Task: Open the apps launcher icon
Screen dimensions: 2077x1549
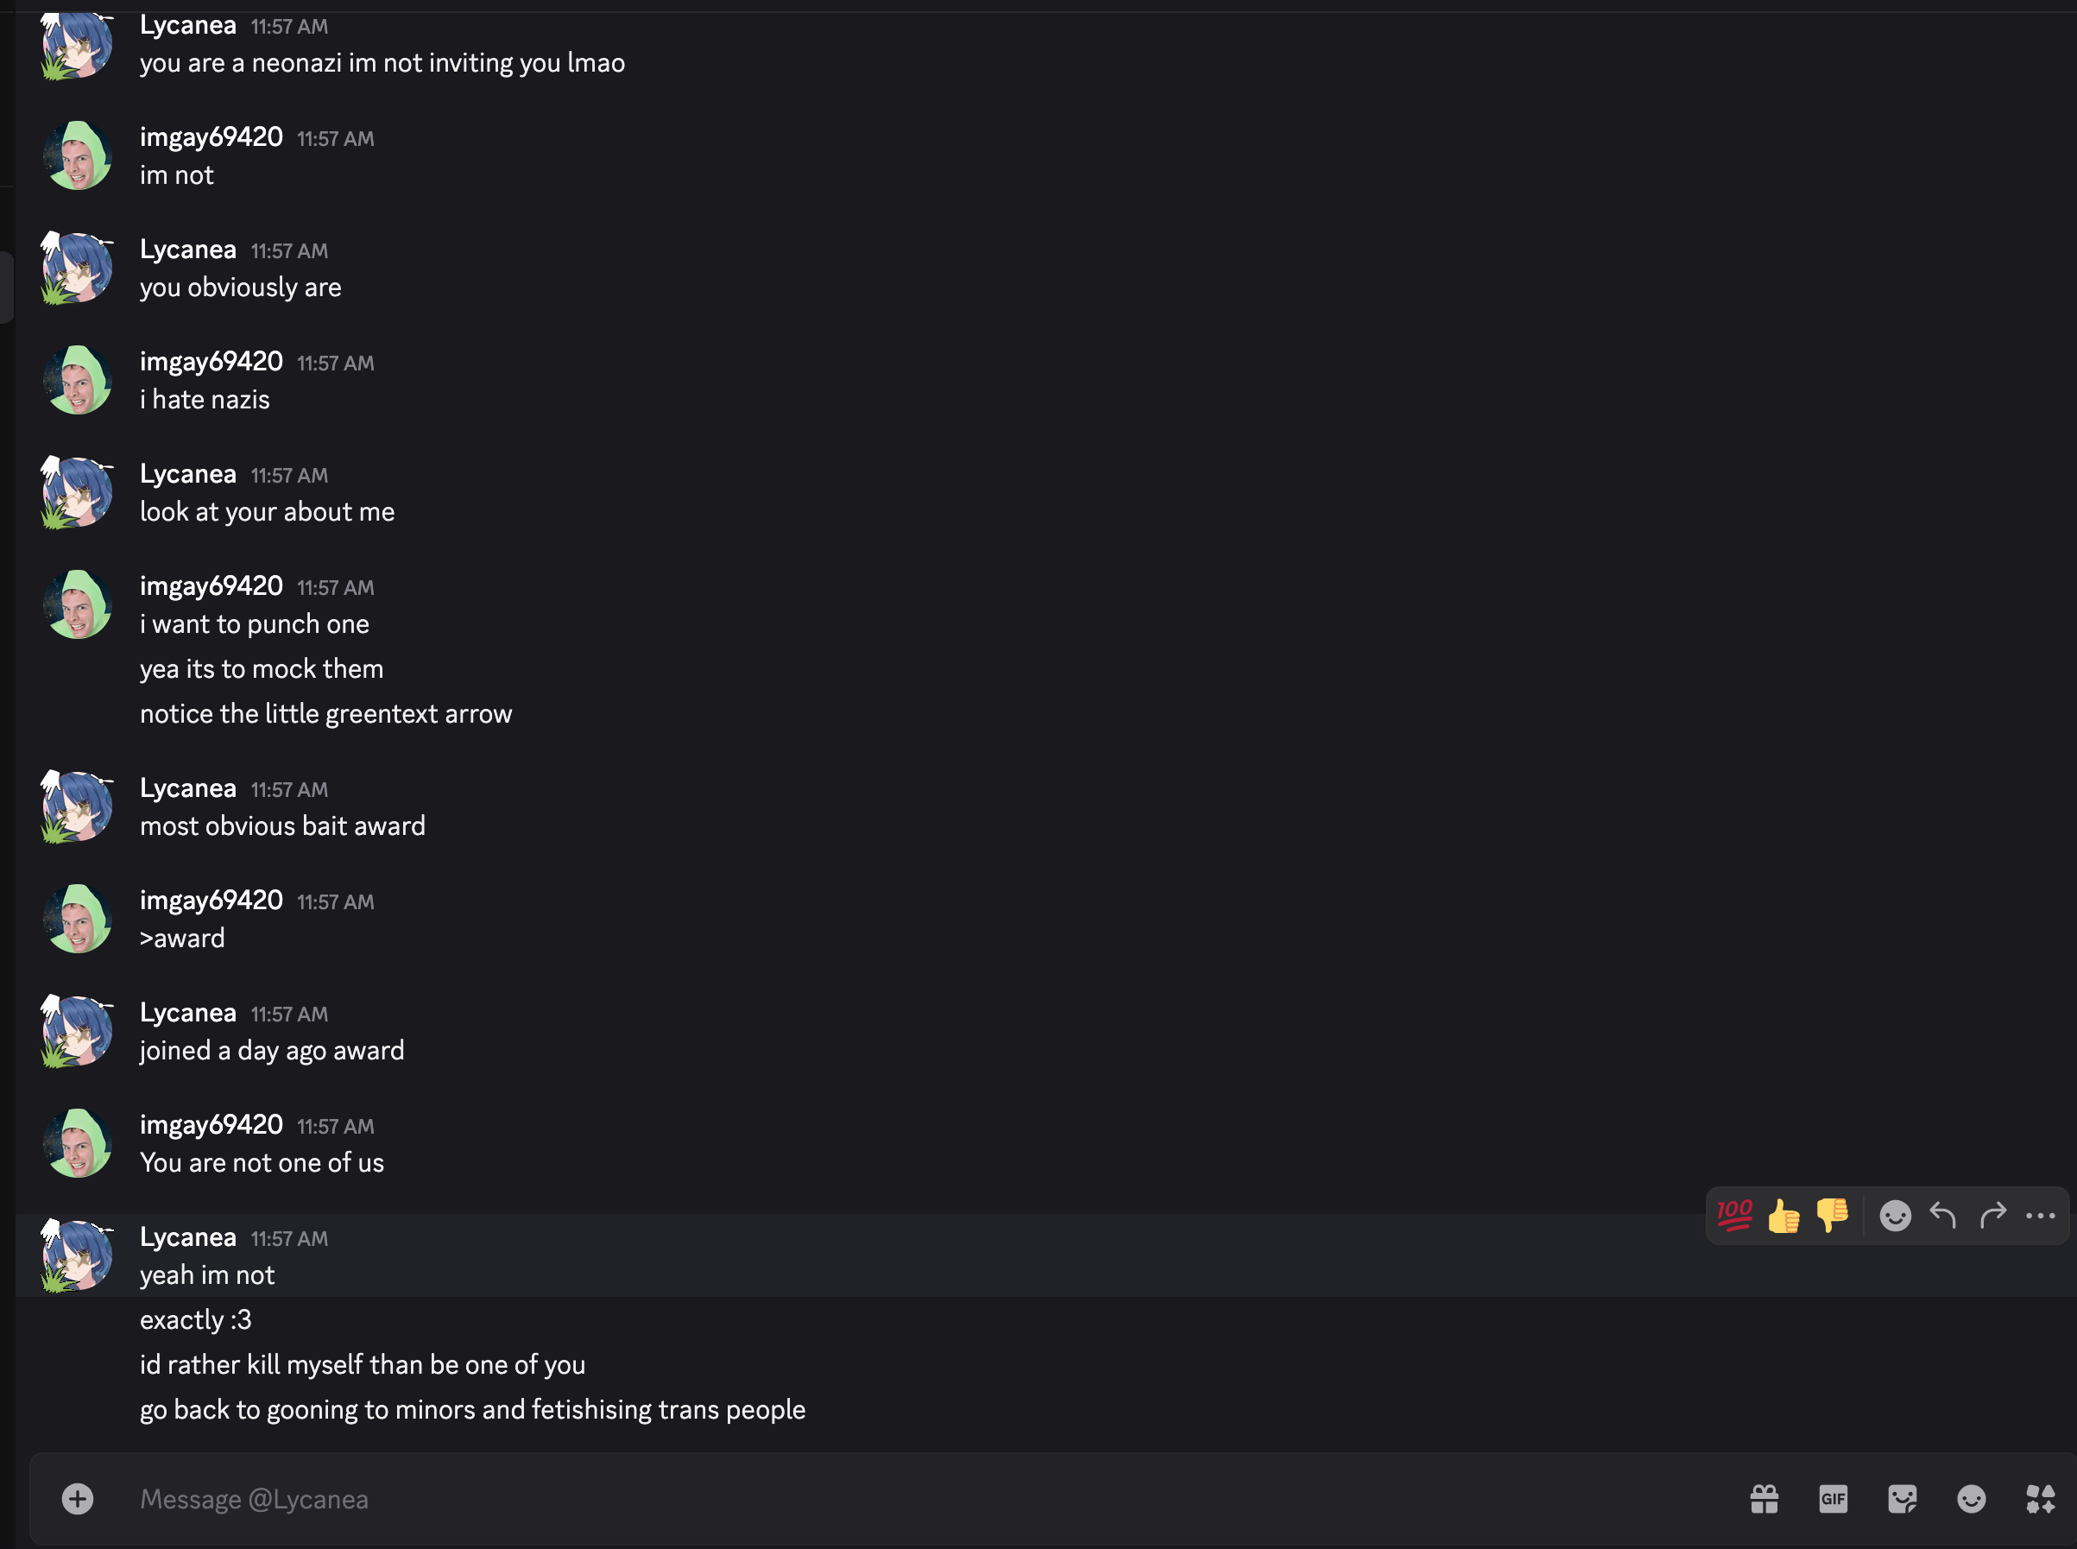Action: coord(2040,1498)
